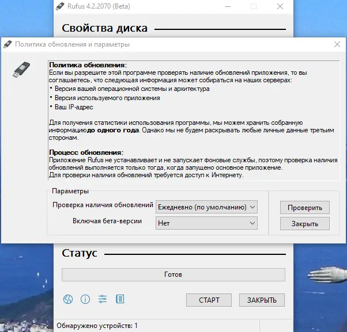
Task: Click the Проверить button
Action: point(305,207)
